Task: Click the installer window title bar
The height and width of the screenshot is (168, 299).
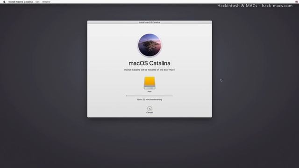Action: [149, 22]
